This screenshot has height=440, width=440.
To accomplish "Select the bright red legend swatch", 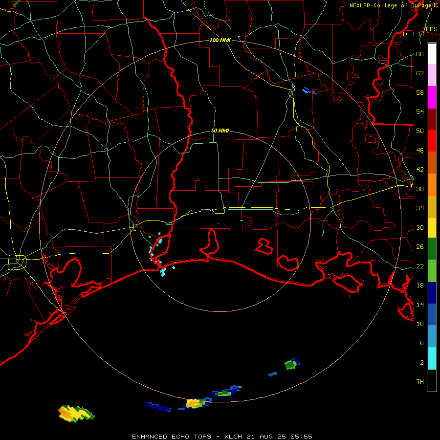I will click(x=432, y=141).
